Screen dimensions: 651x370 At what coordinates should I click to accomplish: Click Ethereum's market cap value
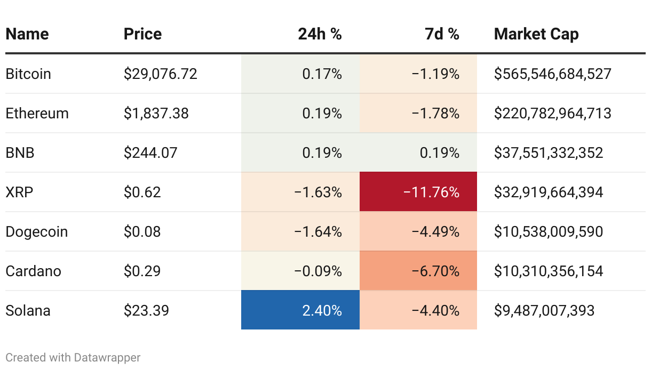click(x=552, y=113)
